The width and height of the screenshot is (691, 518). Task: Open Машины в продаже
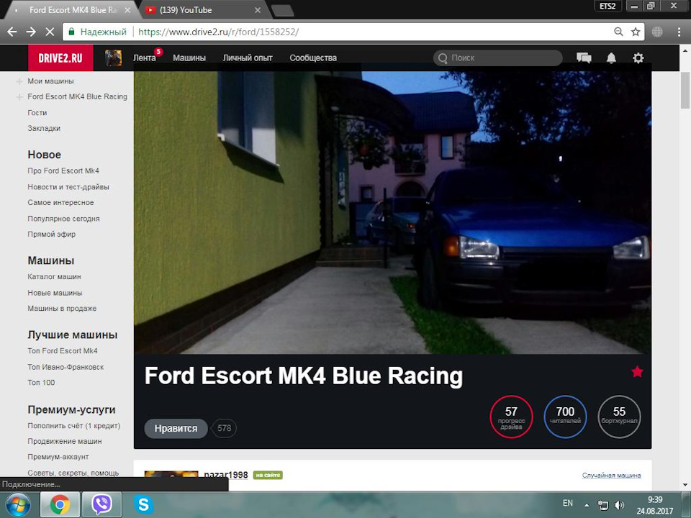click(62, 309)
